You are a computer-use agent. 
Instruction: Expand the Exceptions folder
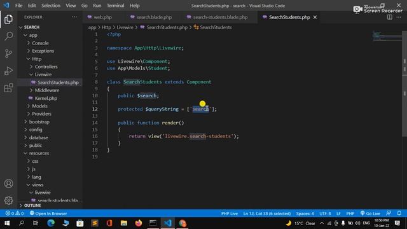[x=43, y=51]
